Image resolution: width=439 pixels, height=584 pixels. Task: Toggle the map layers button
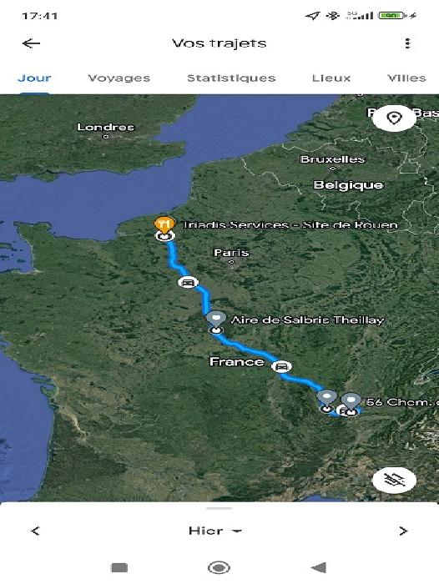(394, 480)
